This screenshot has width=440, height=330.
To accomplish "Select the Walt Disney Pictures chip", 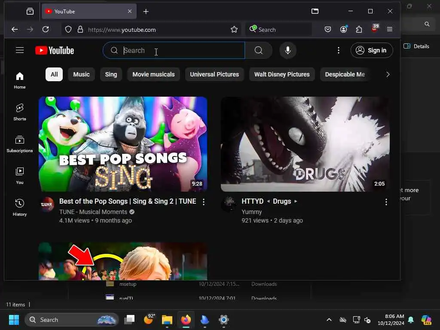I will [282, 74].
